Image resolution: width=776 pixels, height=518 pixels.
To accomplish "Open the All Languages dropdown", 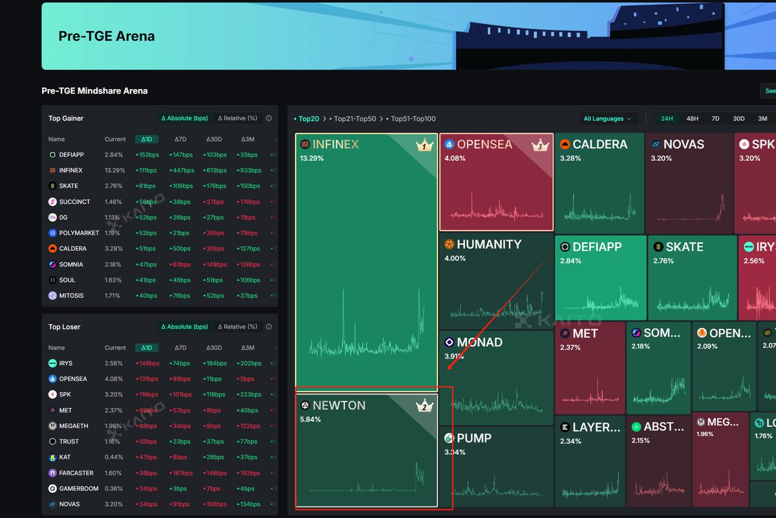I will point(609,119).
